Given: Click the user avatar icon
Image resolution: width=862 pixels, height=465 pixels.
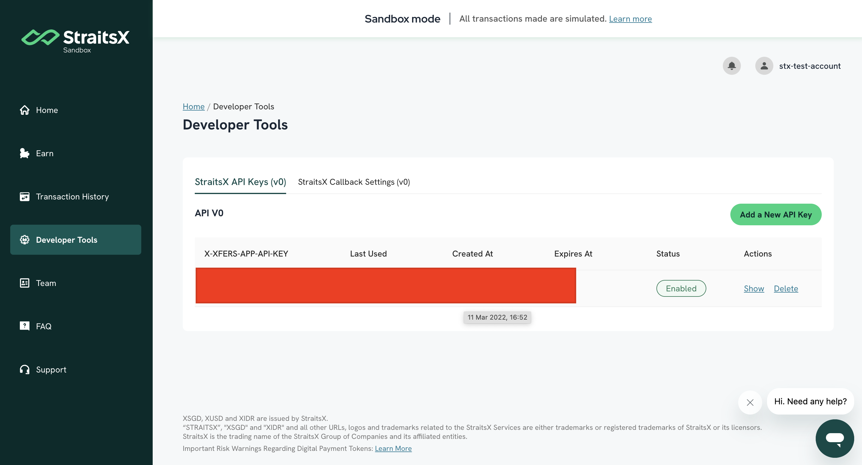Looking at the screenshot, I should (x=764, y=66).
